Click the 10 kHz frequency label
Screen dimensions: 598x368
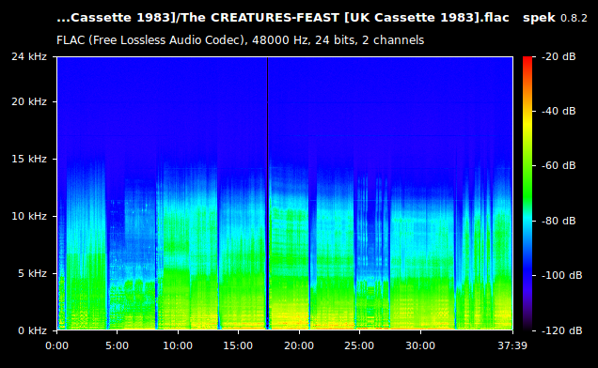[x=29, y=216]
